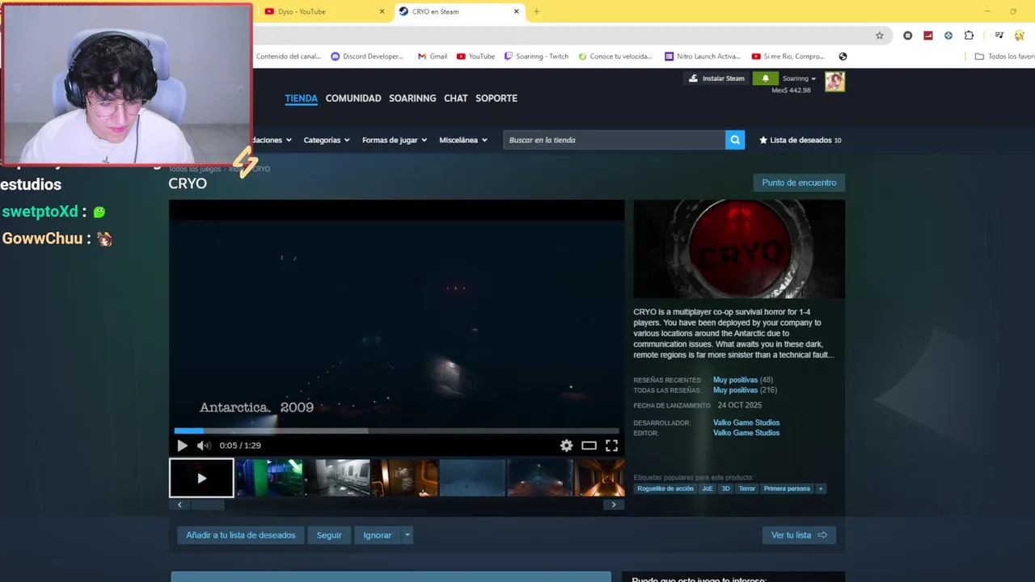Open the Ignorar options dropdown arrow
The image size is (1035, 582).
tap(407, 535)
